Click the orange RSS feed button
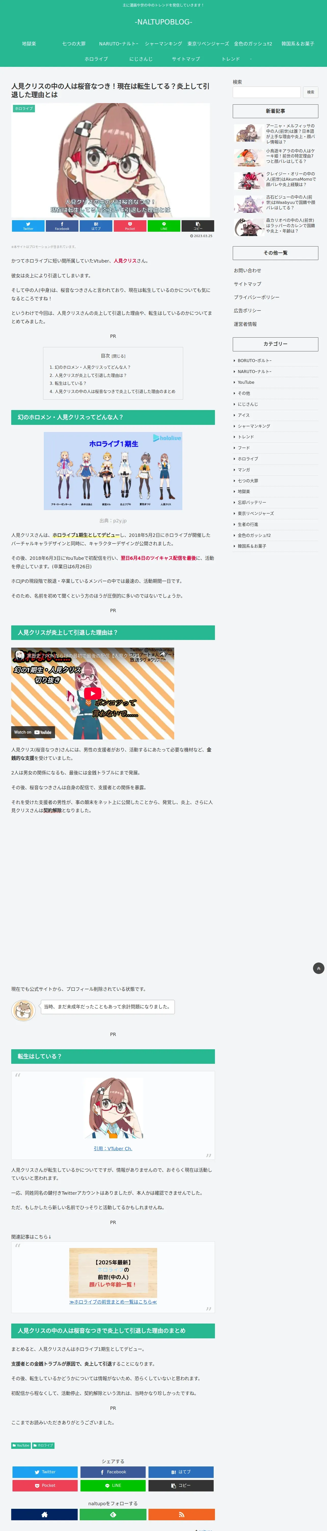The height and width of the screenshot is (1531, 327). pyautogui.click(x=182, y=1514)
